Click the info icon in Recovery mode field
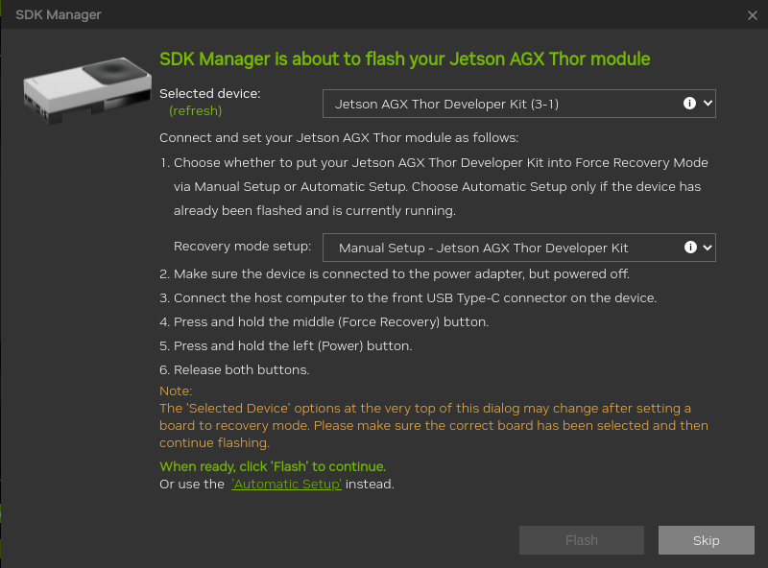The width and height of the screenshot is (768, 568). coord(688,248)
